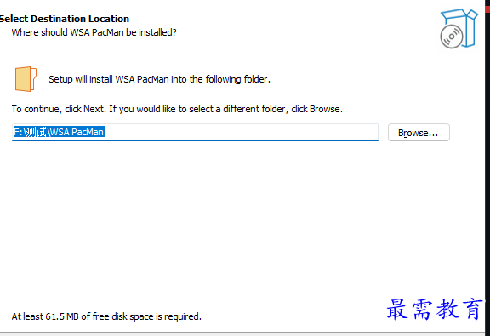Click the gray separator line at the bottom
The height and width of the screenshot is (336, 490).
242,333
